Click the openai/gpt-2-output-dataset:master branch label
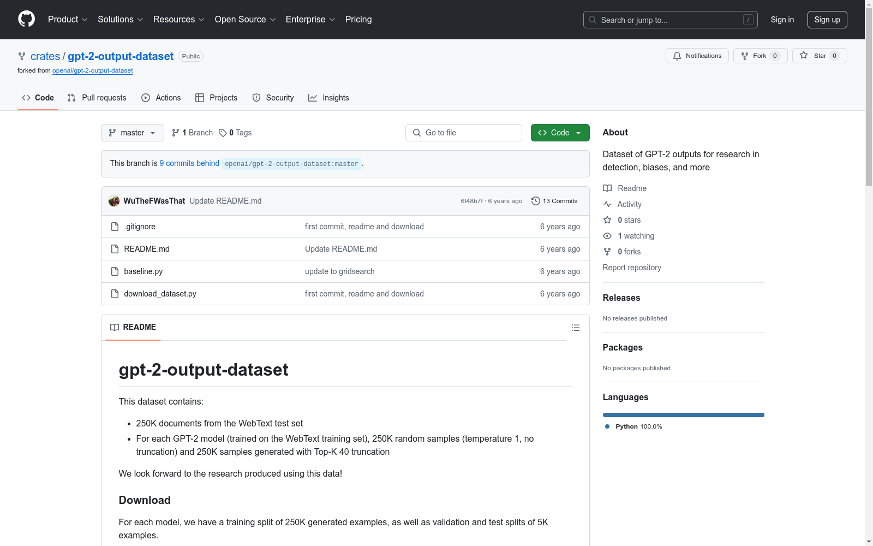The height and width of the screenshot is (546, 873). click(x=291, y=164)
